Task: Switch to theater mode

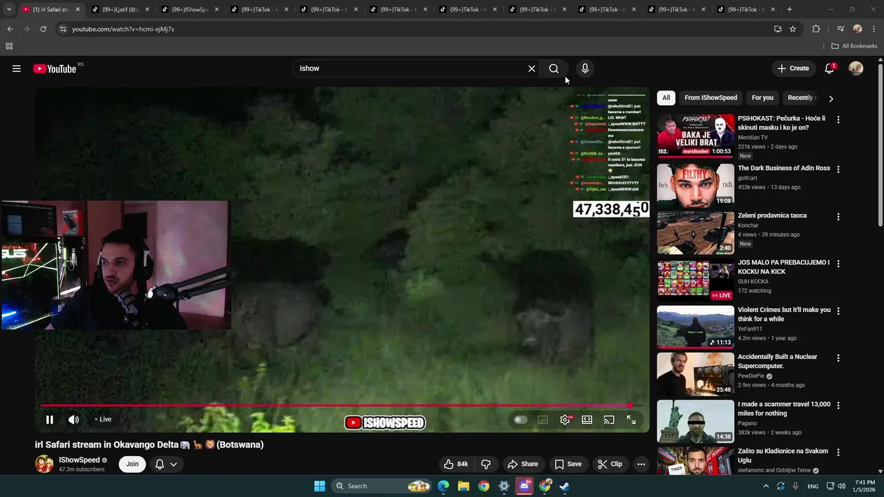Action: tap(587, 420)
